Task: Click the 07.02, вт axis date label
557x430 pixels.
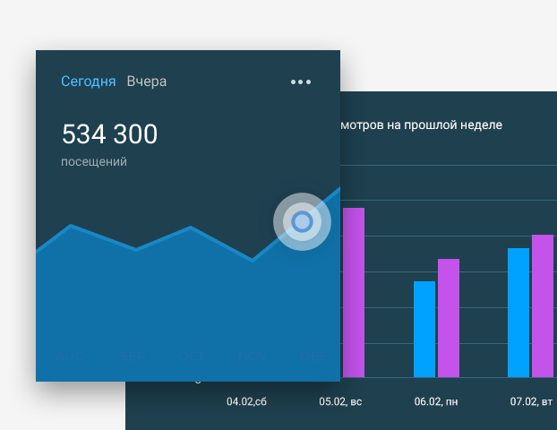Action: pyautogui.click(x=531, y=402)
